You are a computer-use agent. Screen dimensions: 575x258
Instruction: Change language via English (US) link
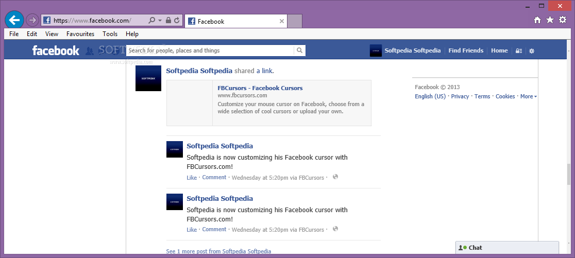[x=430, y=96]
